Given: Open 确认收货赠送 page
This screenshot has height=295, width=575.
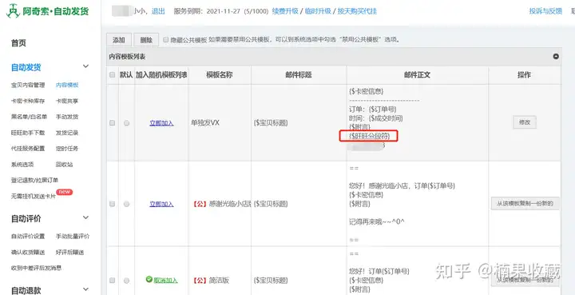Looking at the screenshot, I should point(28,252).
